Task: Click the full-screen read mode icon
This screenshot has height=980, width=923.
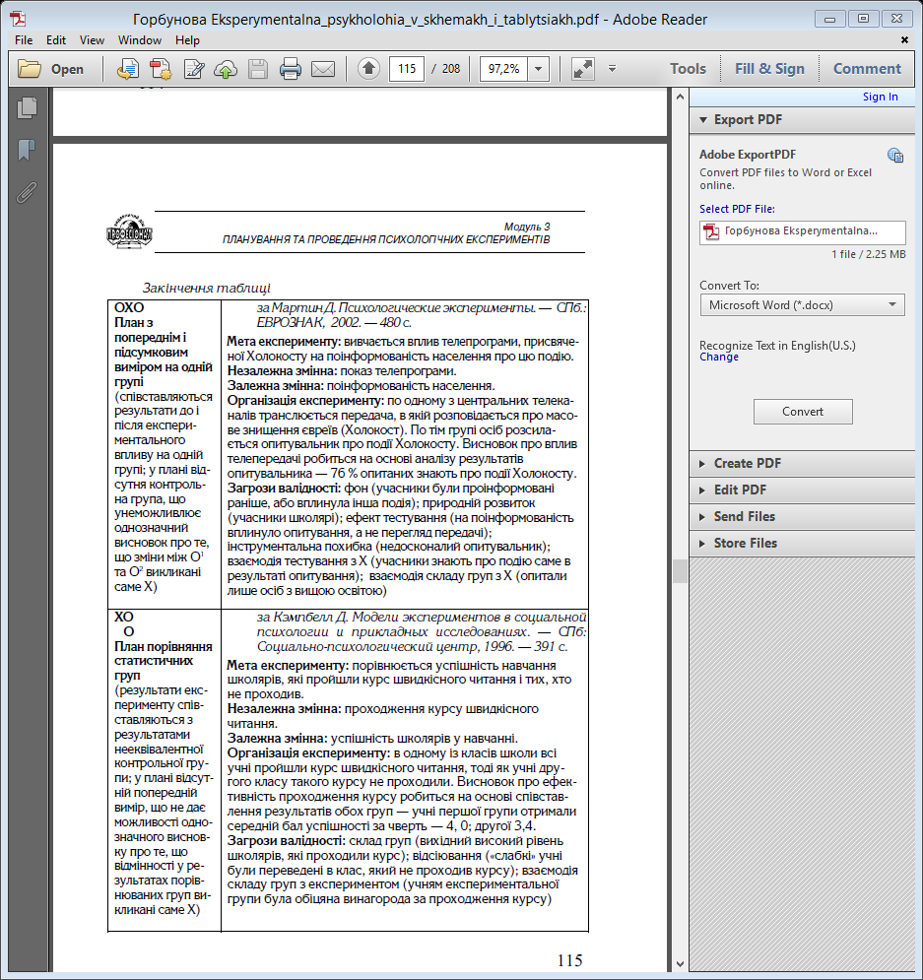Action: 583,69
